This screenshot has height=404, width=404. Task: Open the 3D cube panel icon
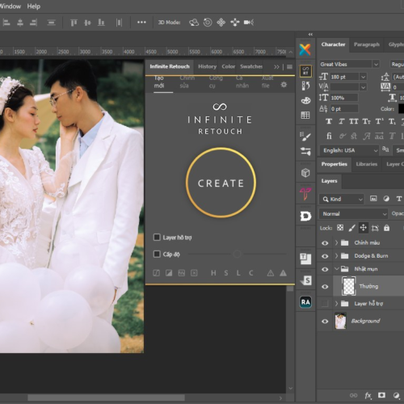pos(305,173)
